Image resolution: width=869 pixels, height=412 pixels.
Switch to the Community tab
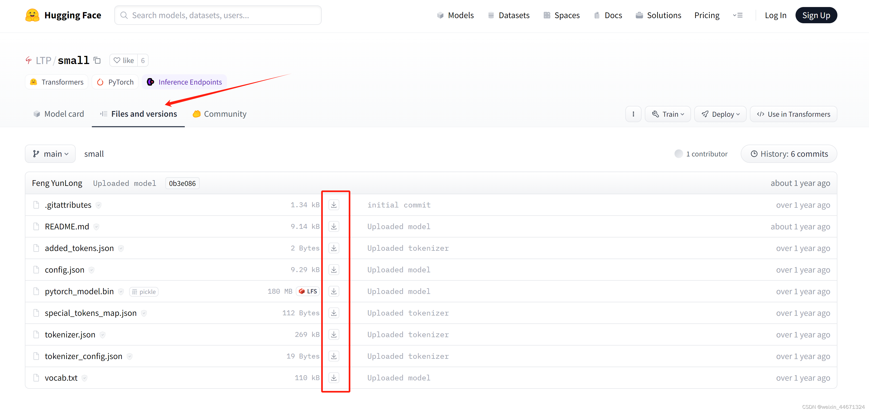pos(219,114)
